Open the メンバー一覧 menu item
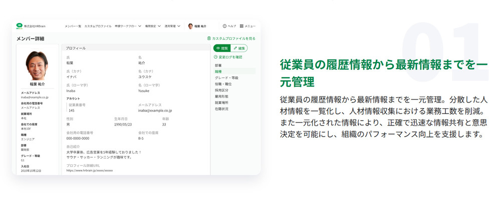Image resolution: width=501 pixels, height=200 pixels. pos(73,26)
